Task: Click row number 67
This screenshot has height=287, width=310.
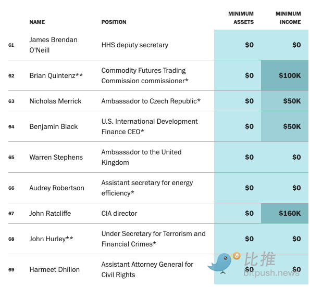Action: click(11, 213)
